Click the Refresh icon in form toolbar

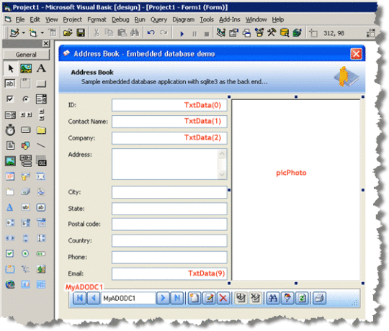302,298
